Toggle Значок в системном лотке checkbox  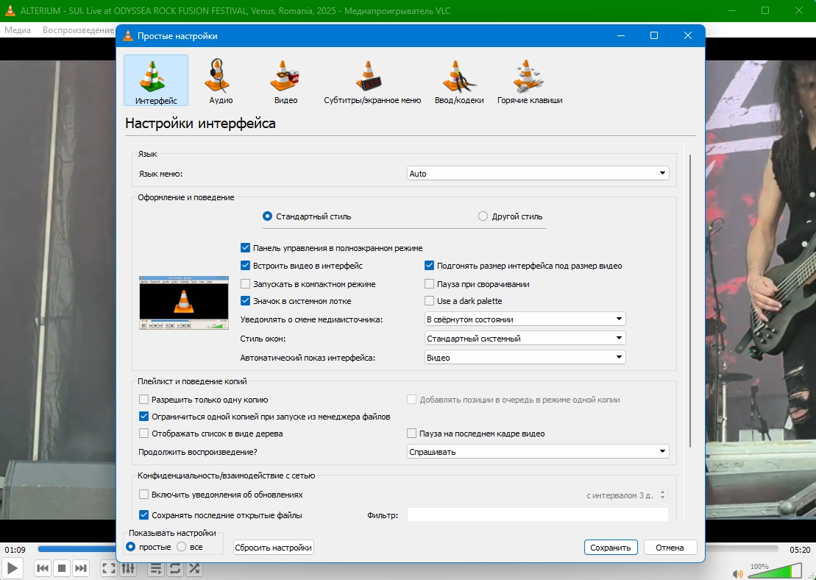[245, 301]
